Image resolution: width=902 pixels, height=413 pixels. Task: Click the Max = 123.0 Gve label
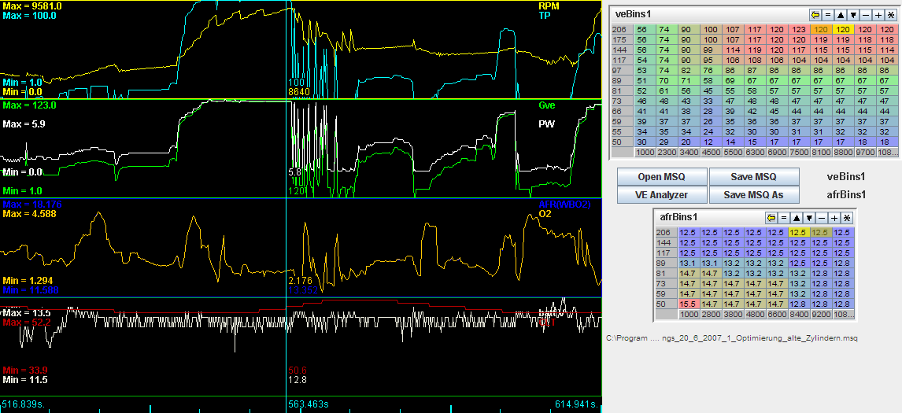point(29,106)
